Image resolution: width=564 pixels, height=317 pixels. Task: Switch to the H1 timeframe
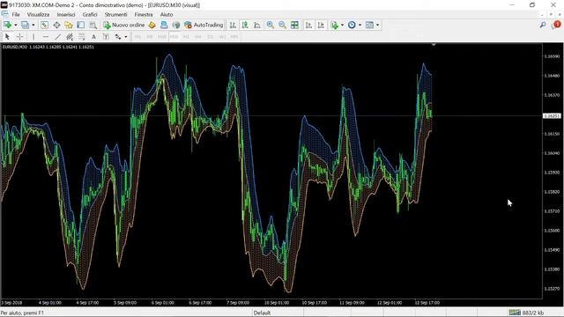coord(186,37)
